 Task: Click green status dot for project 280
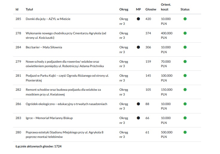[x=185, y=132]
